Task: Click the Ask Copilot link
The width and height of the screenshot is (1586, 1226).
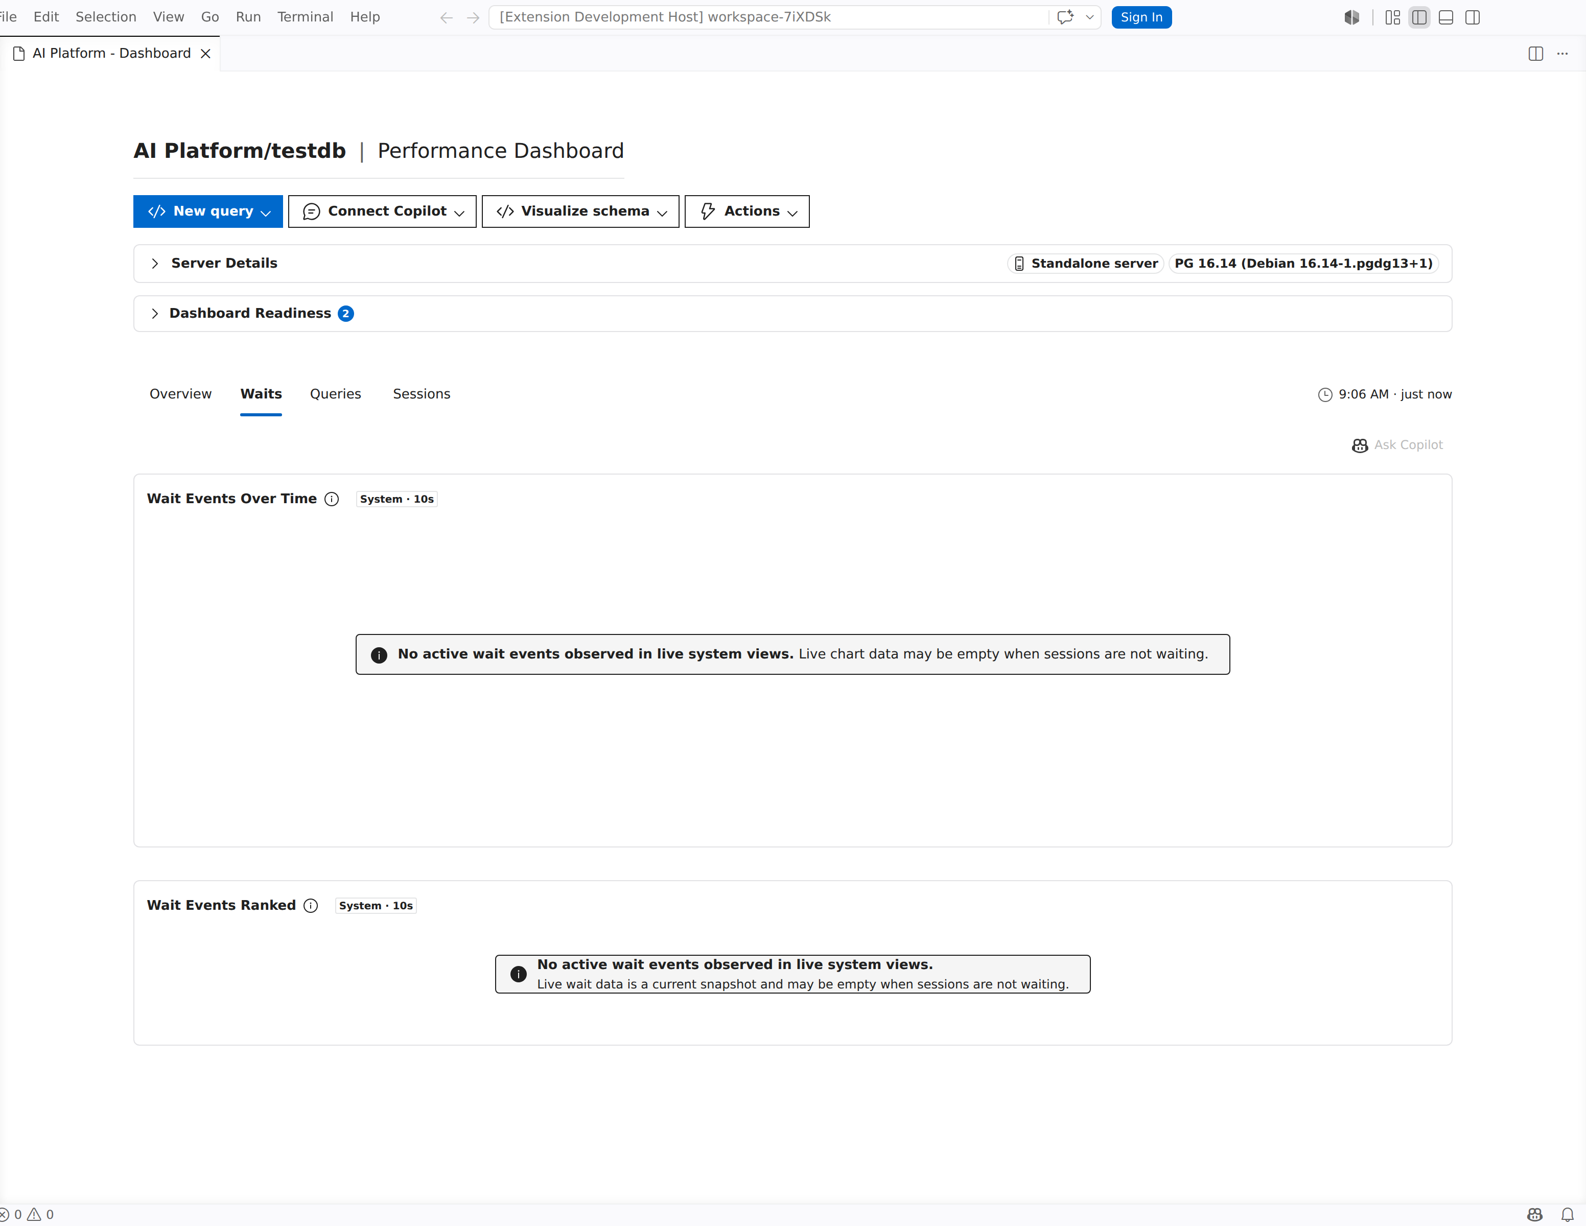Action: point(1397,445)
